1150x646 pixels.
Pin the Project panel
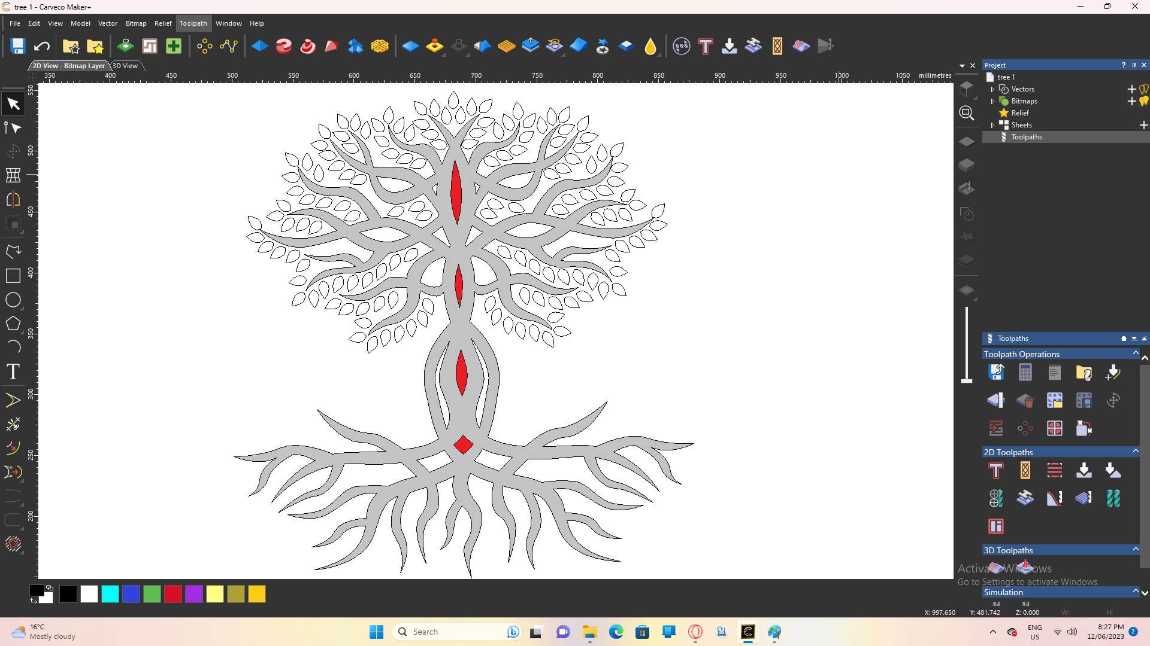pyautogui.click(x=1134, y=65)
